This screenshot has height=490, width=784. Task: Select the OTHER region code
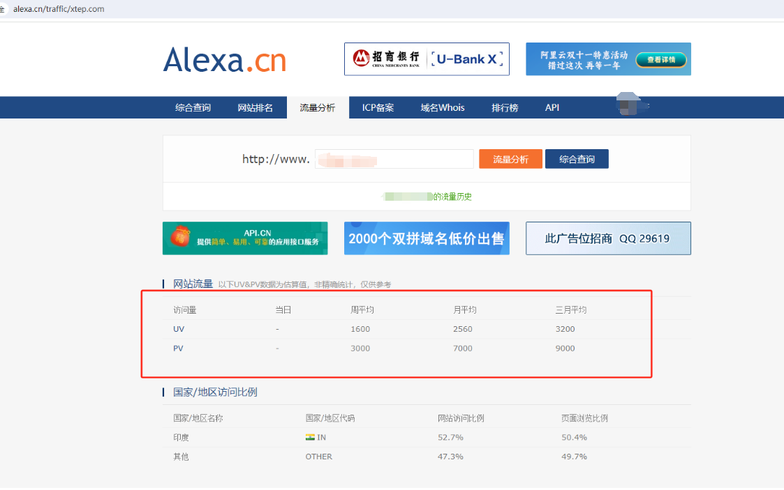(318, 457)
